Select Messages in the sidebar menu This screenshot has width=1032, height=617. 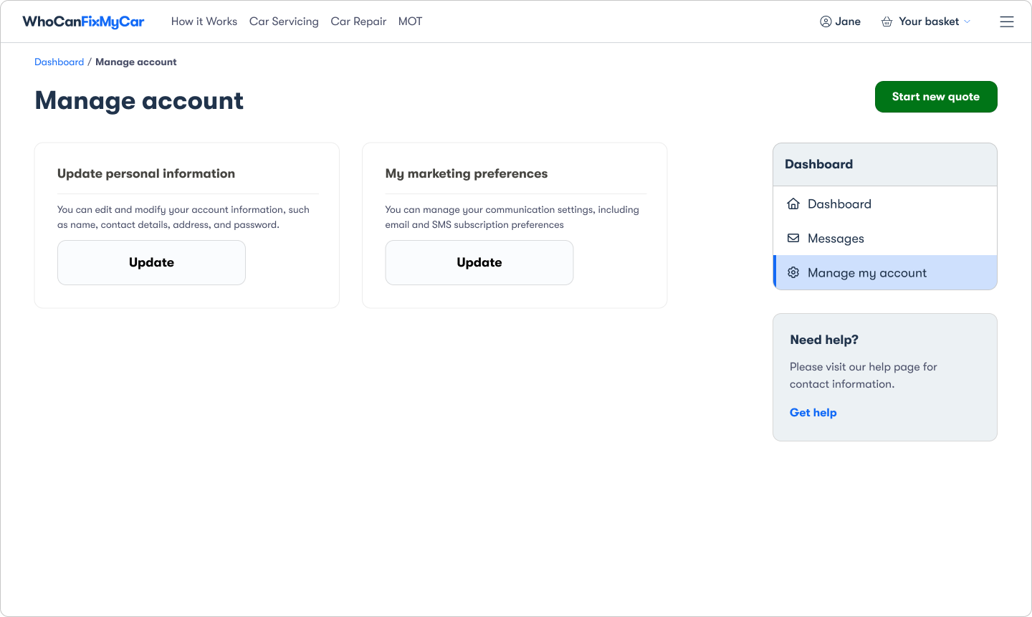point(836,239)
